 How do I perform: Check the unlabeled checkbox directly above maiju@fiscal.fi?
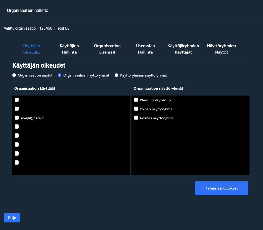tap(17, 109)
